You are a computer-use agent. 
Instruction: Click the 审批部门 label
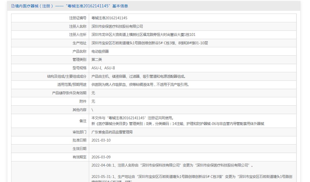(x=80, y=132)
